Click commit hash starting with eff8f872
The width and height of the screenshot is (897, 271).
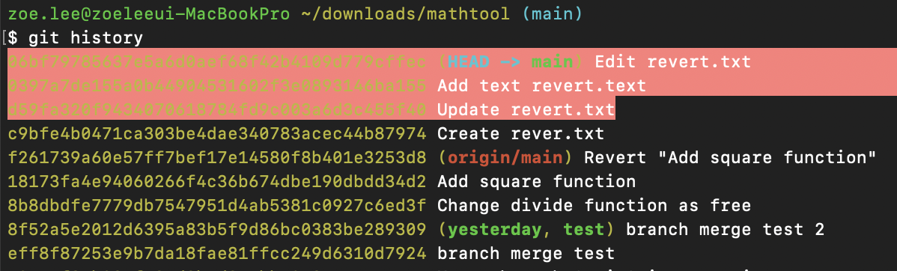[x=217, y=253]
